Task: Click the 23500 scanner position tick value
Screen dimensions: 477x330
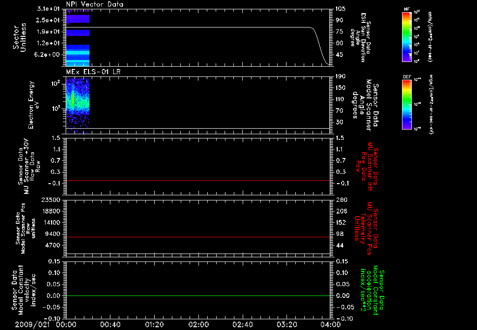Action: (x=51, y=199)
